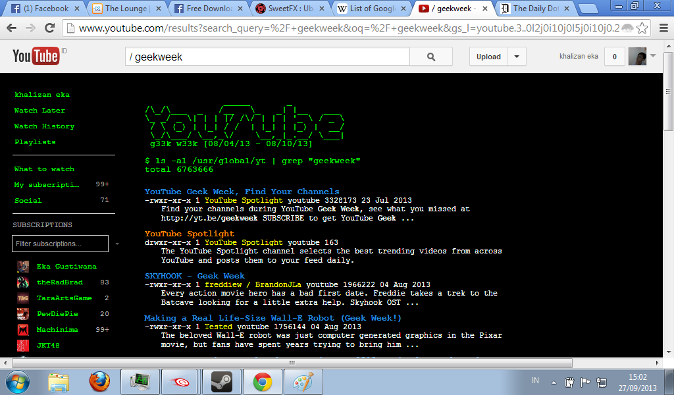Expand the account menu arrow beside avatar
Viewport: 674px width, 395px height.
click(653, 56)
